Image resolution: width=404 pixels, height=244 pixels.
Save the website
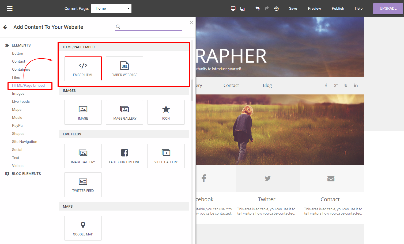pos(293,9)
